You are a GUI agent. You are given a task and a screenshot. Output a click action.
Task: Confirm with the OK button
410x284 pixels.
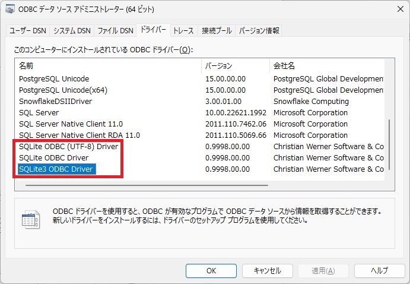[x=211, y=271]
